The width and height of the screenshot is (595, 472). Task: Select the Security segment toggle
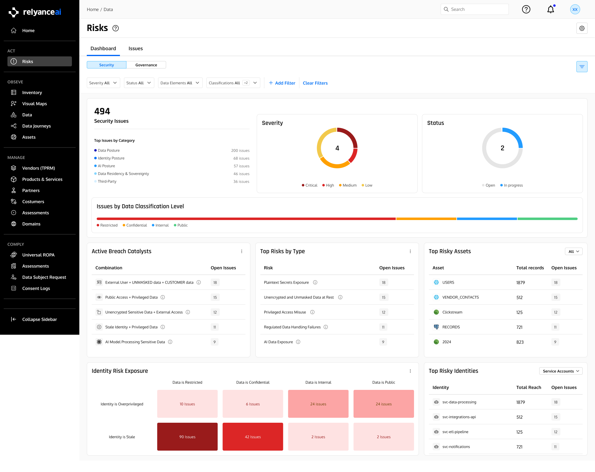pyautogui.click(x=106, y=65)
